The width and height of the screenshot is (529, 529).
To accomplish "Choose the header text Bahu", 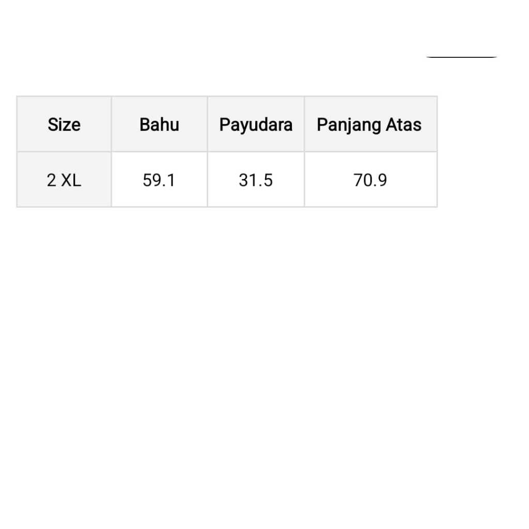I will [159, 125].
